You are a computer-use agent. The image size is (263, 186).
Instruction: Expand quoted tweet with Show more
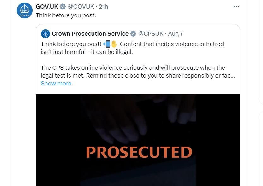[x=56, y=83]
